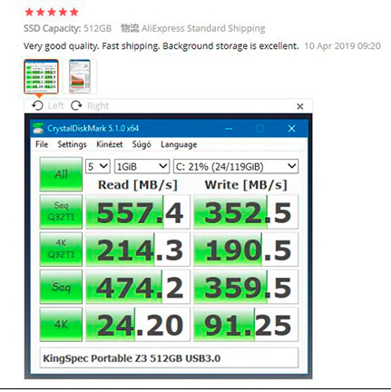Rotate image right using the clockwise arrow
The height and width of the screenshot is (392, 391).
(x=76, y=105)
